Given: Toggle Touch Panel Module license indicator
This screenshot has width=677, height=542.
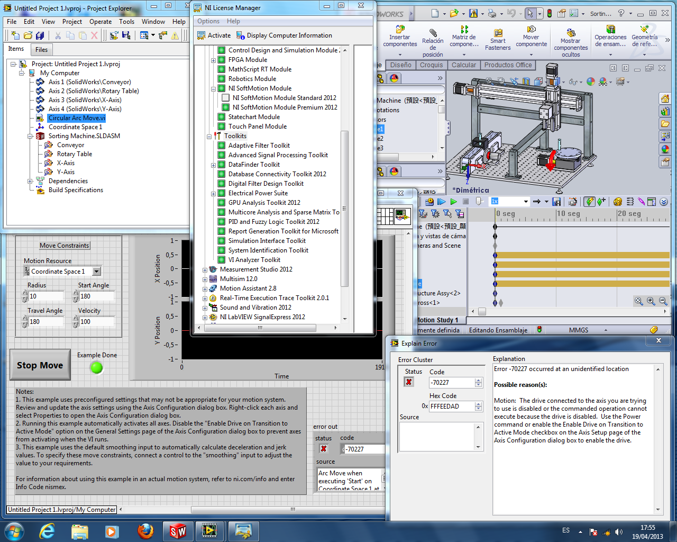Looking at the screenshot, I should (222, 127).
